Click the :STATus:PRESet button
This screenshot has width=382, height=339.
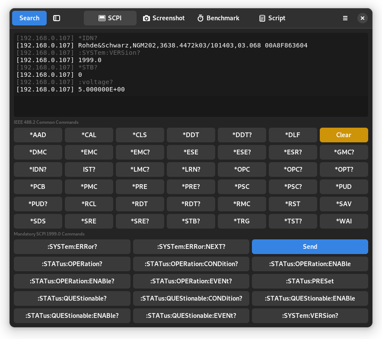(x=310, y=281)
